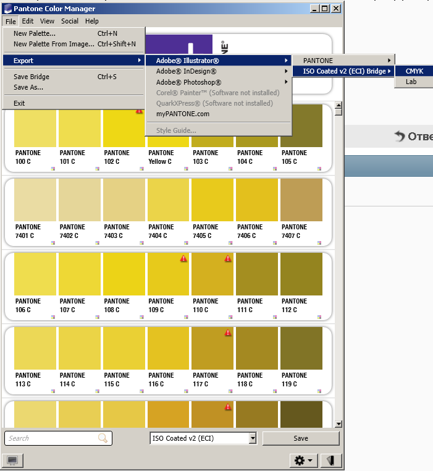Select the PANTONE 7403 C swatch
Viewport: 433px width, 471px height.
[124, 200]
